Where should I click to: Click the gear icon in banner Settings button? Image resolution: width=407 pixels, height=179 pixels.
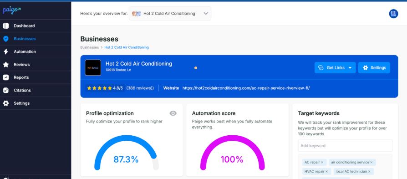366,68
